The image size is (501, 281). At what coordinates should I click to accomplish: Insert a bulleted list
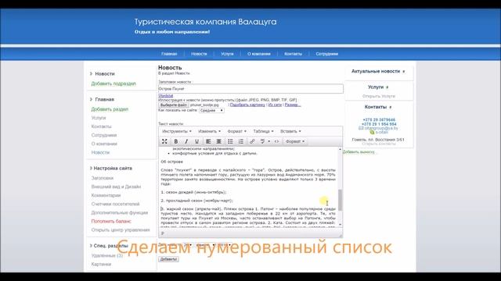point(230,141)
